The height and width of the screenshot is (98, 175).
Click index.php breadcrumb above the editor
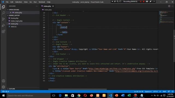point(48,10)
